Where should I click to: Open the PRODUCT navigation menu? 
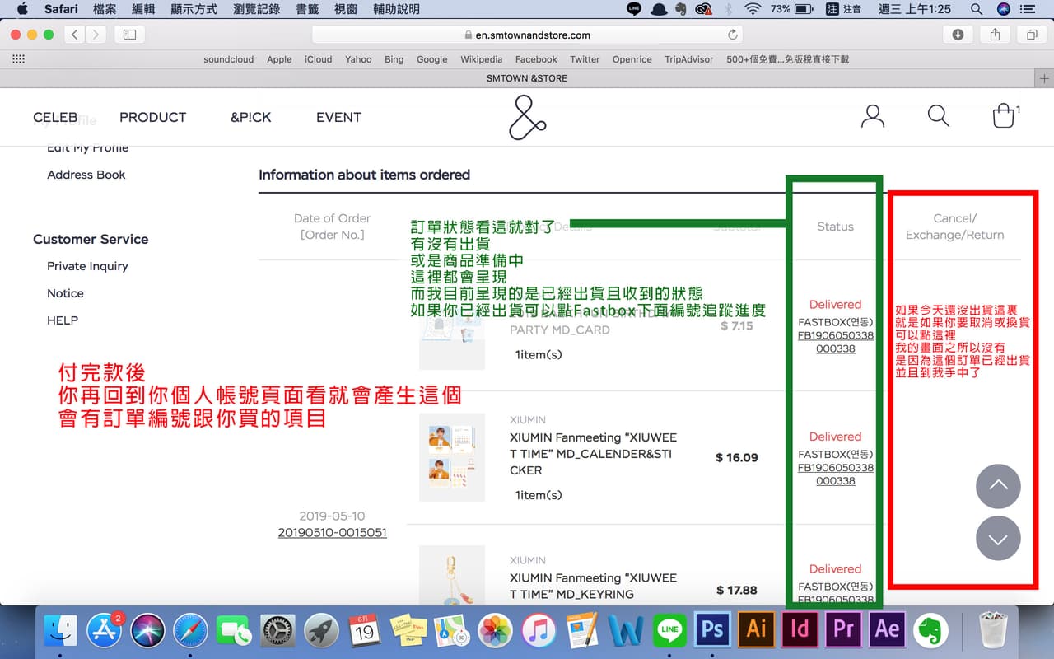(152, 117)
